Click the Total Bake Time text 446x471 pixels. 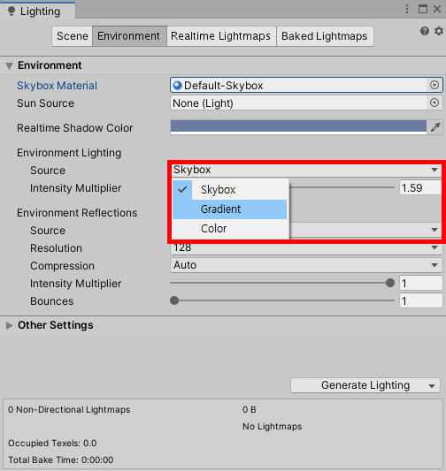[x=61, y=460]
